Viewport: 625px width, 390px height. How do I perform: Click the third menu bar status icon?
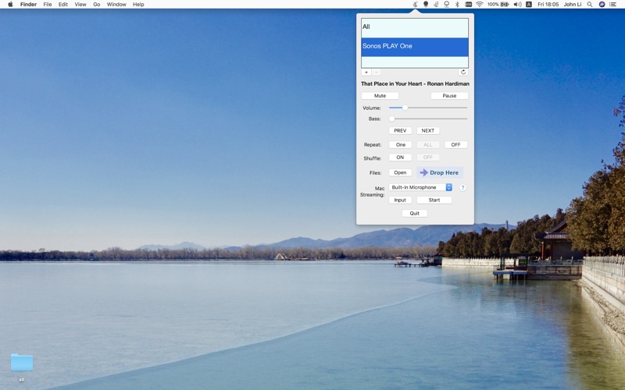click(x=436, y=5)
